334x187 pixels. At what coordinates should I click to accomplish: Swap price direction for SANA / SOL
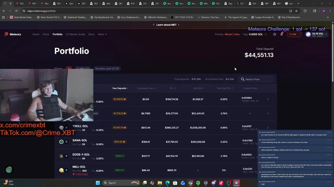click(256, 143)
